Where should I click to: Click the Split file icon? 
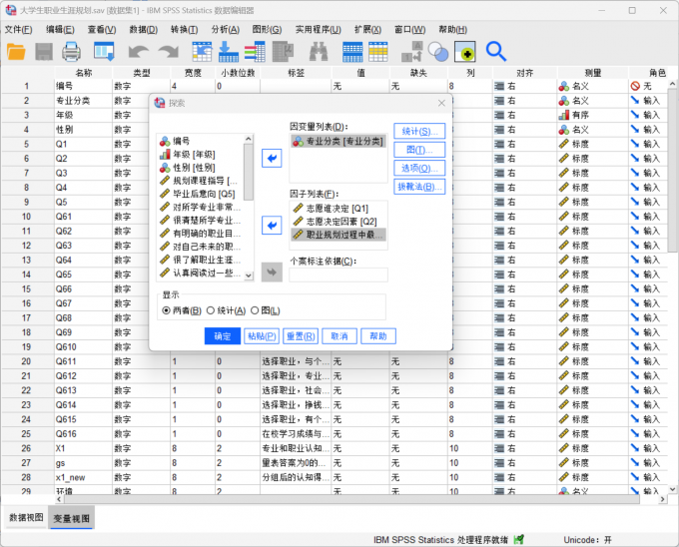point(411,52)
